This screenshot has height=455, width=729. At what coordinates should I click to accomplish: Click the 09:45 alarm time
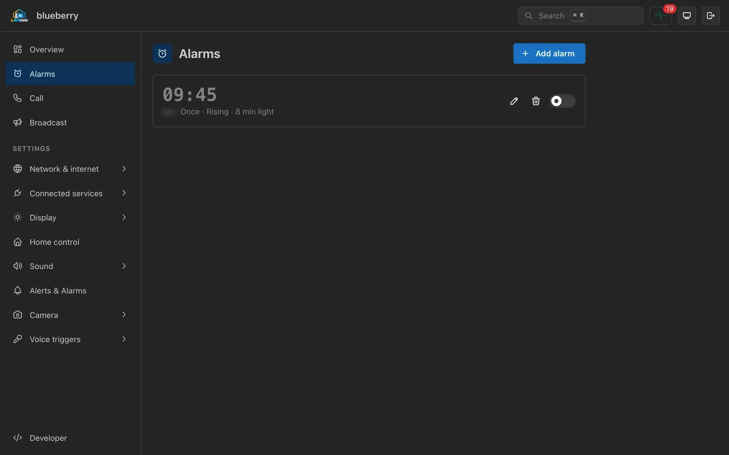pyautogui.click(x=190, y=95)
